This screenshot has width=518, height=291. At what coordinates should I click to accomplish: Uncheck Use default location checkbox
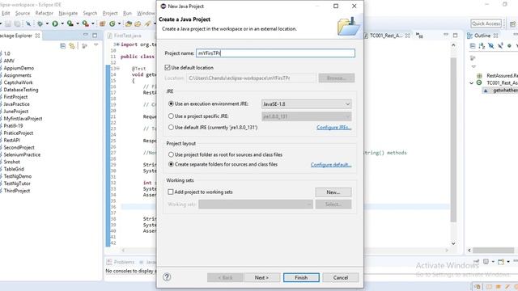point(168,67)
